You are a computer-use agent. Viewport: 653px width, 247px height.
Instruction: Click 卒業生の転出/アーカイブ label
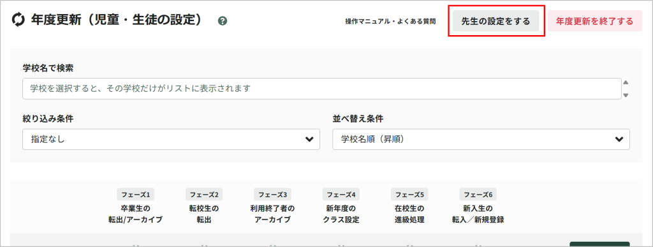click(135, 214)
